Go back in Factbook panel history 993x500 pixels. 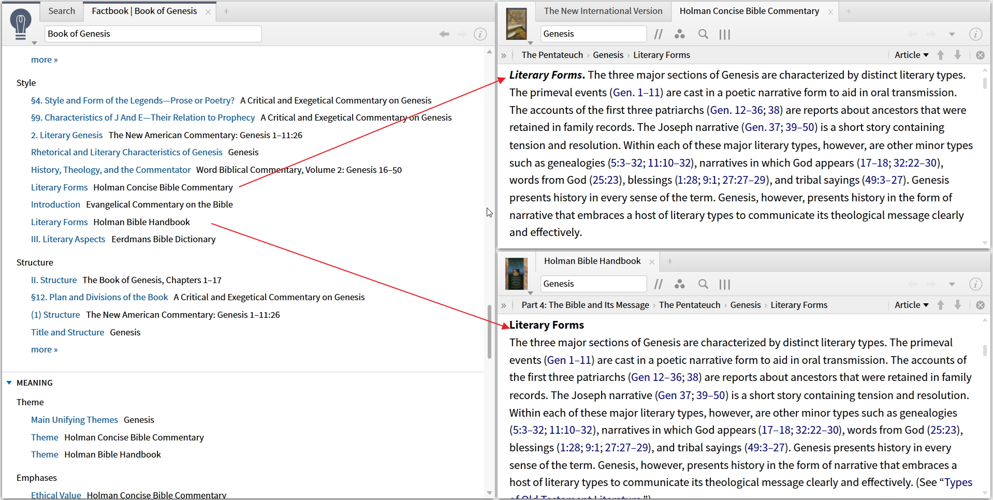coord(444,34)
